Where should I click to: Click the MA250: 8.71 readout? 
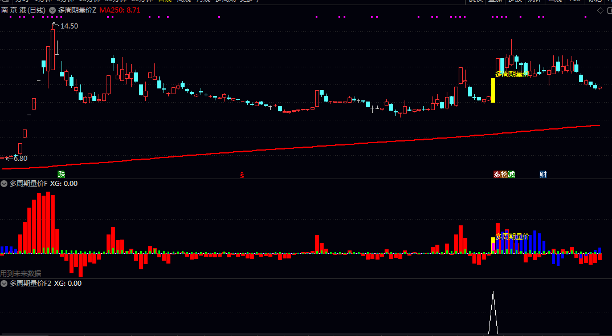pos(120,10)
